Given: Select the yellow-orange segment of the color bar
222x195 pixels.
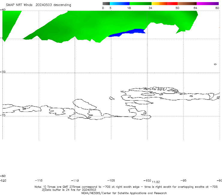Looking at the screenshot, I should pos(159,4).
